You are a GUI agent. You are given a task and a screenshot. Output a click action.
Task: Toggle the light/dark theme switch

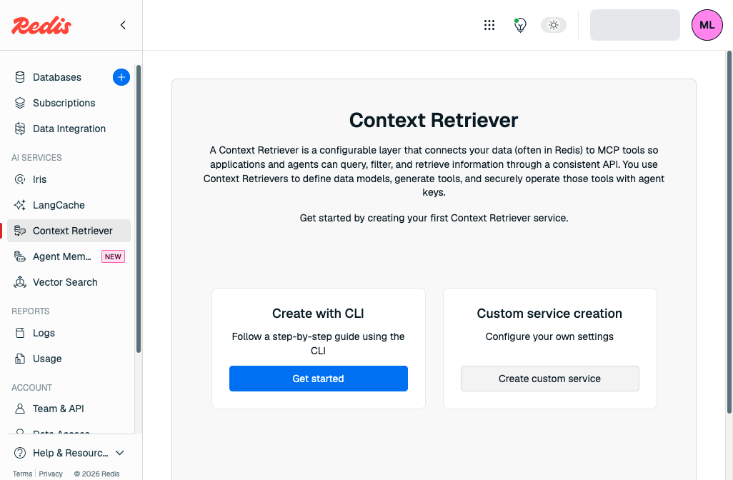click(554, 25)
